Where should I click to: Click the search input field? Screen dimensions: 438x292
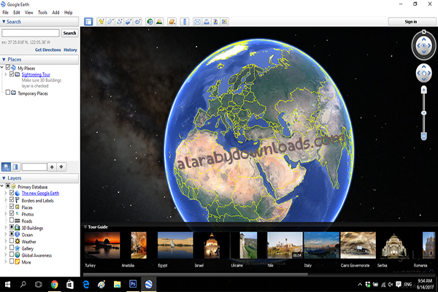point(31,33)
